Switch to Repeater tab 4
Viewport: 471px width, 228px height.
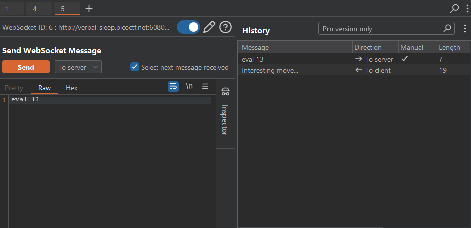pyautogui.click(x=34, y=9)
